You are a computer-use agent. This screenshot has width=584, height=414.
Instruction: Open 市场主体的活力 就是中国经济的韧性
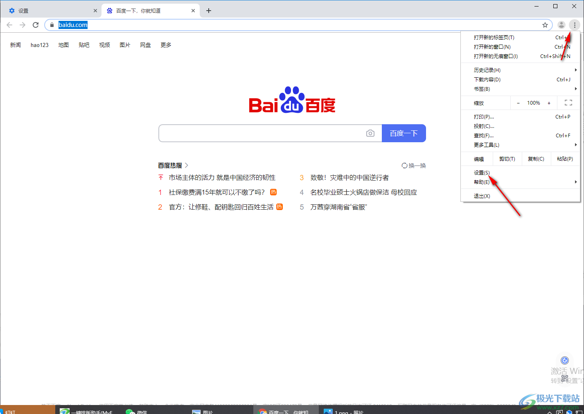pos(222,178)
